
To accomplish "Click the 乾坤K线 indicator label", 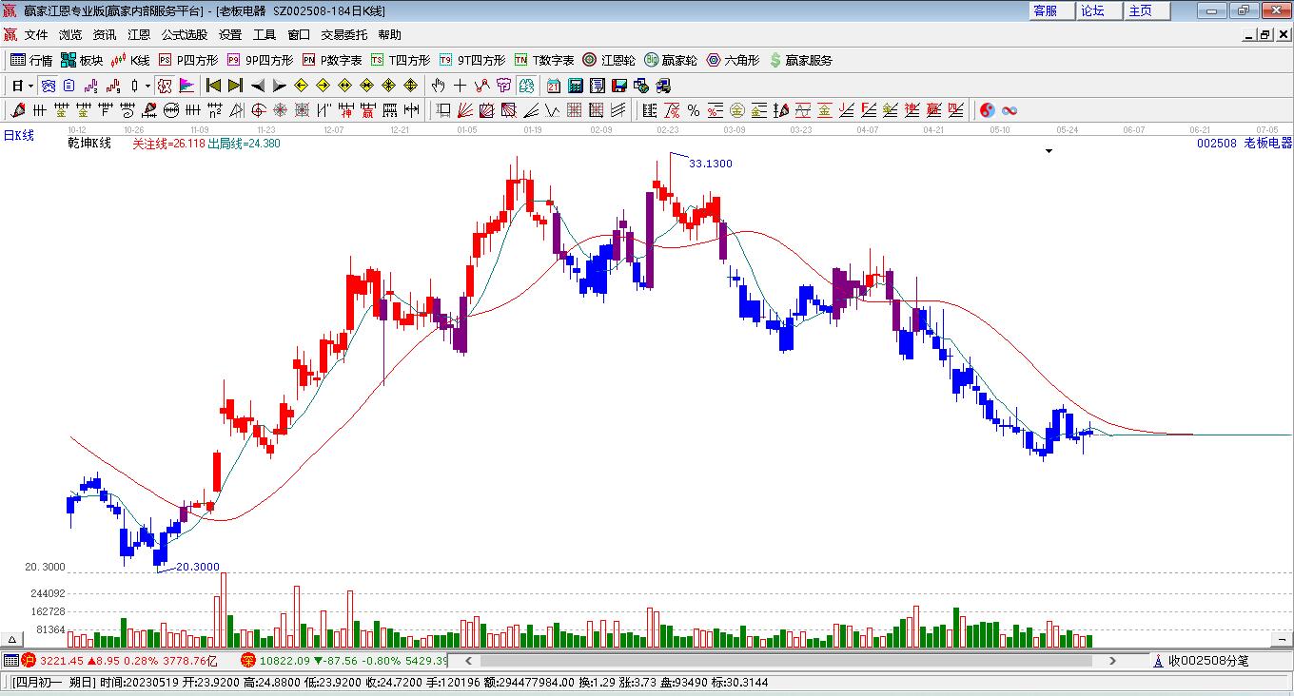I will coord(89,144).
